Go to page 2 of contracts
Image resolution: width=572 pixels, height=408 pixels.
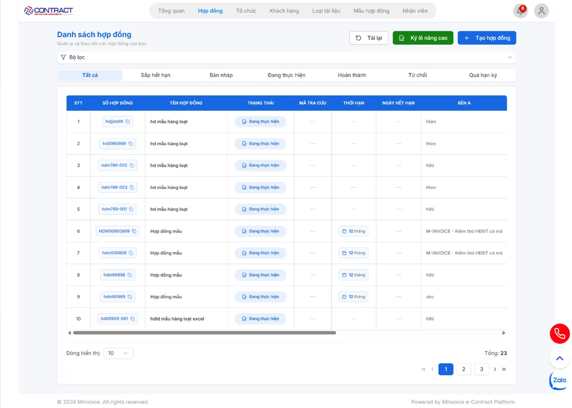(x=463, y=369)
